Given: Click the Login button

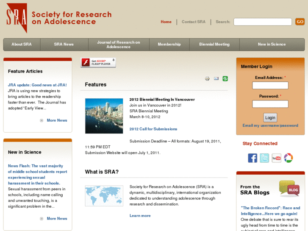Looking at the screenshot, I should click(x=270, y=117).
